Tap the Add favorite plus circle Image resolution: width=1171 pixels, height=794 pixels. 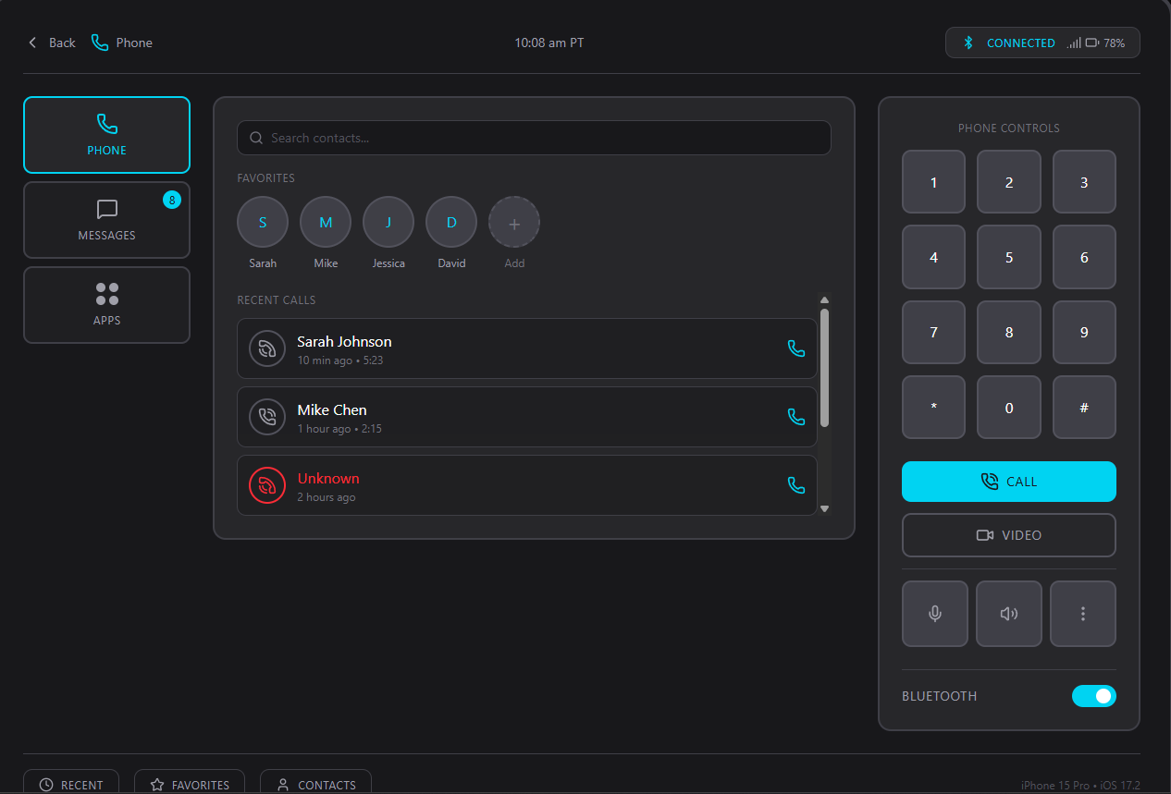[x=513, y=222]
